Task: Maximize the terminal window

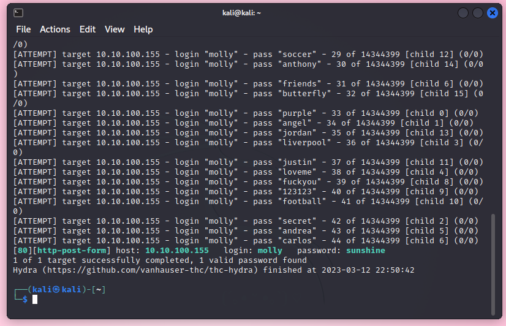Action: click(x=477, y=13)
